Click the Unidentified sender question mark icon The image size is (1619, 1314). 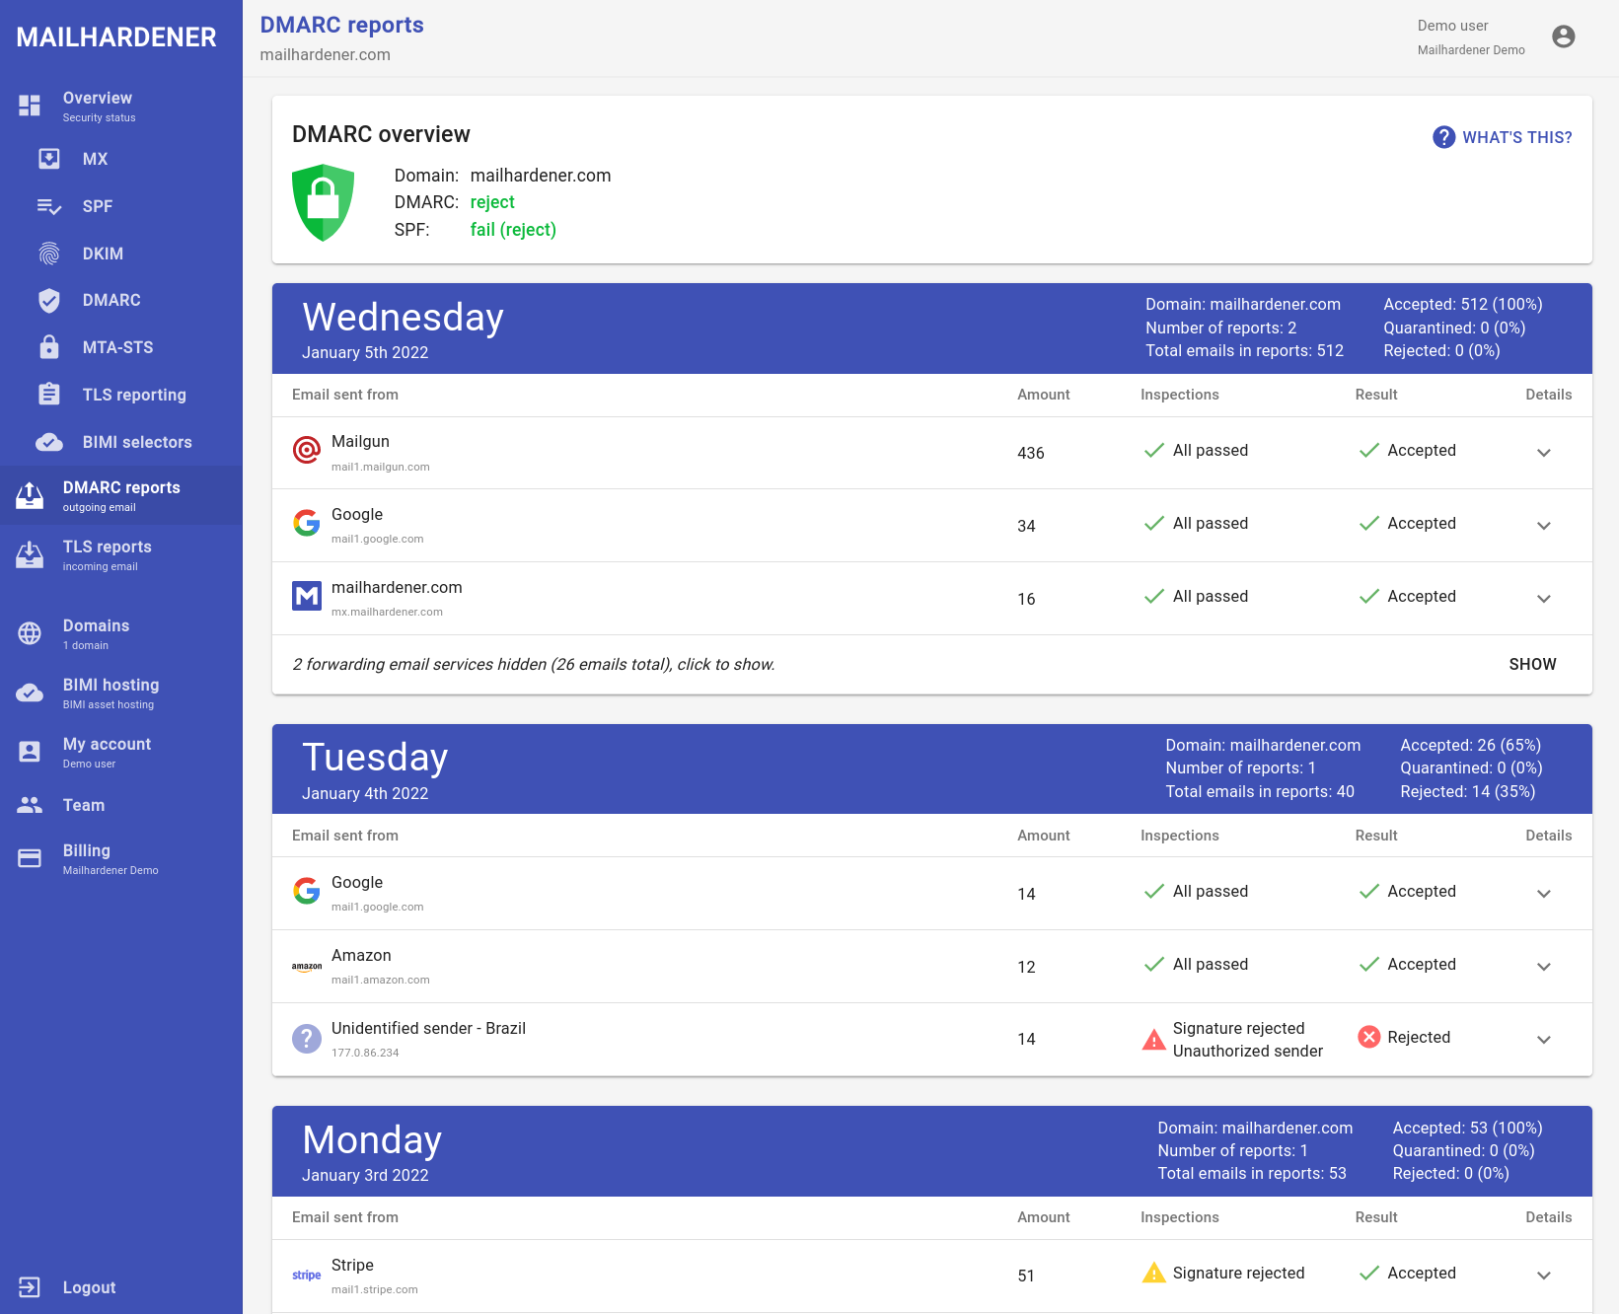(307, 1039)
